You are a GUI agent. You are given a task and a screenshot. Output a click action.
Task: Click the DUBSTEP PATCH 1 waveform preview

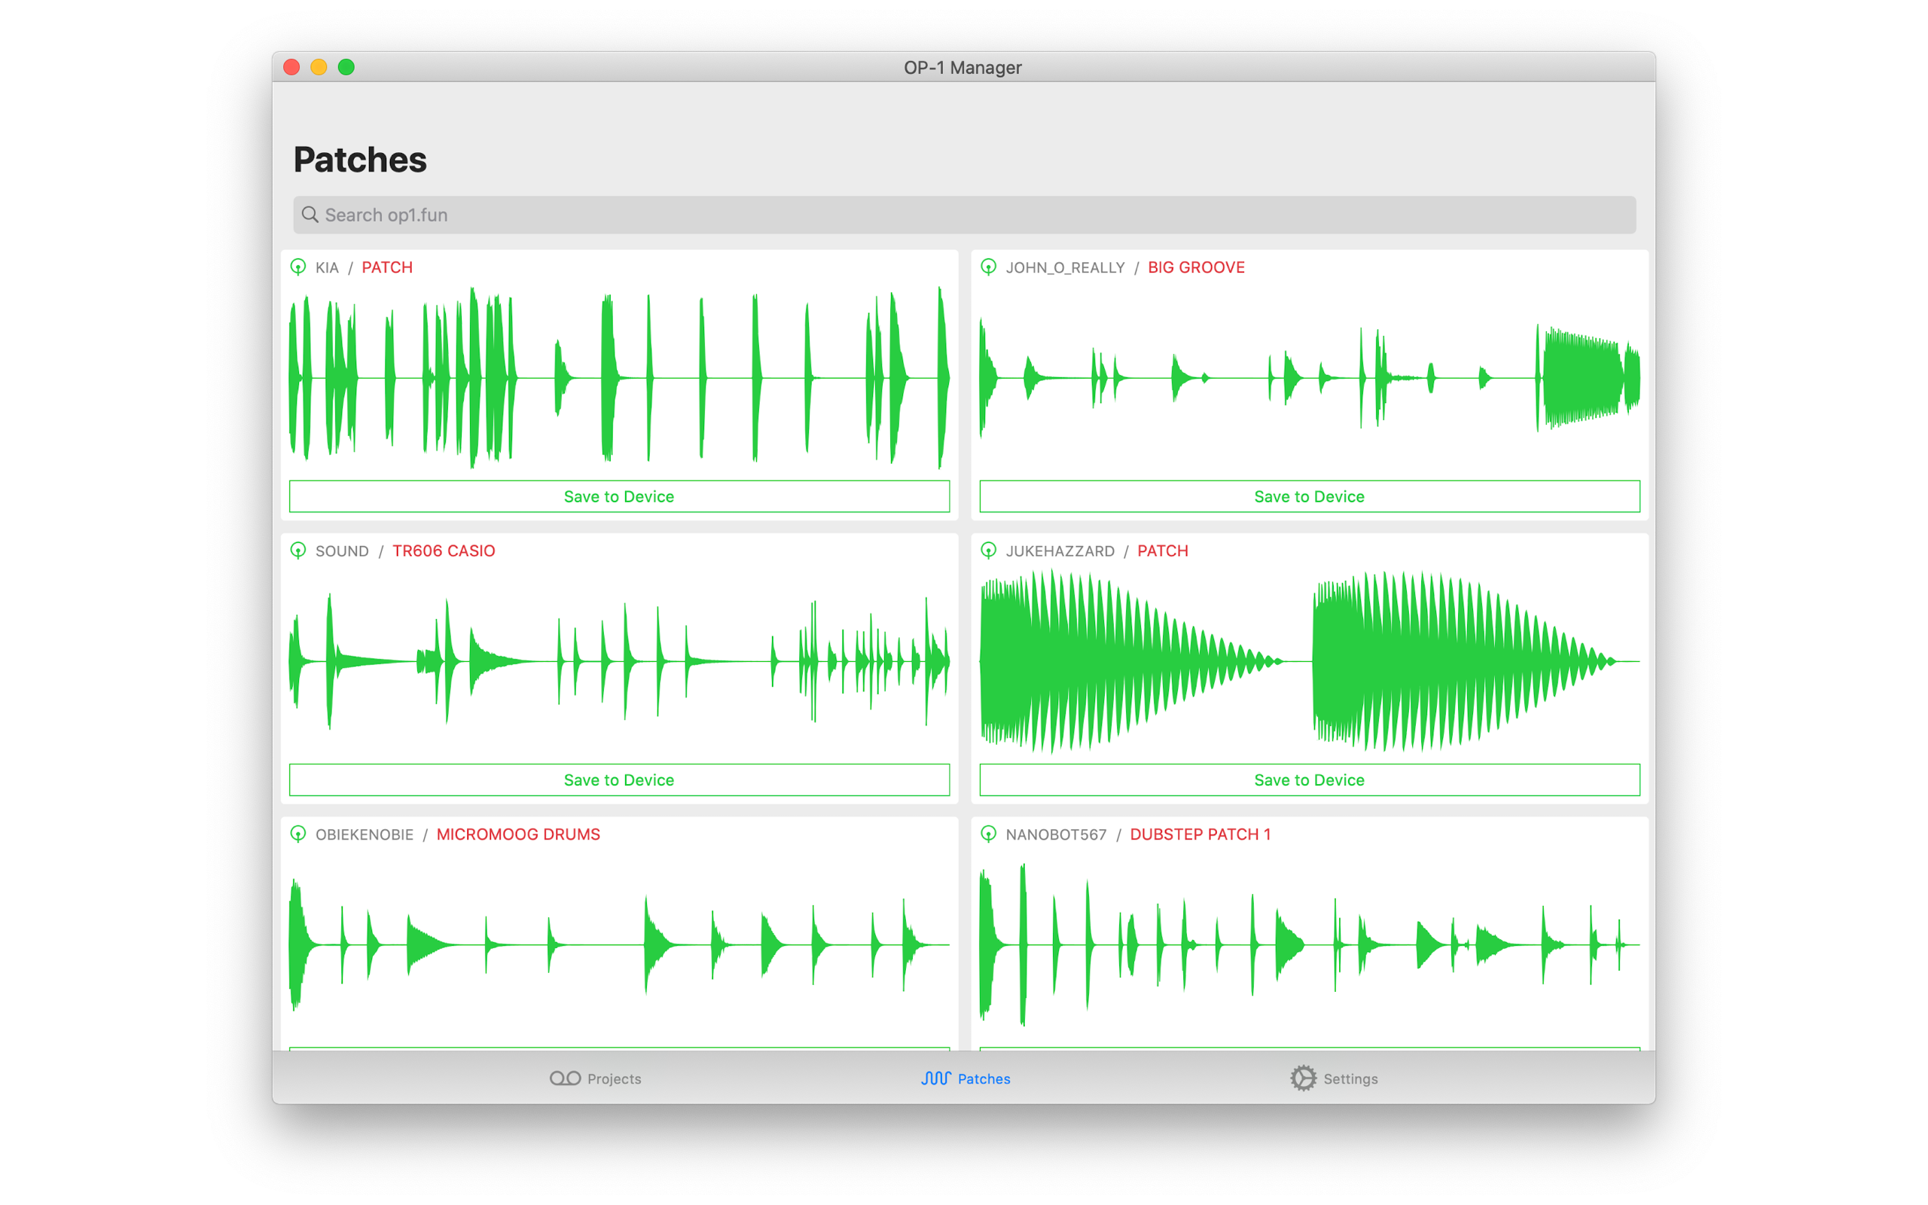(x=1309, y=945)
